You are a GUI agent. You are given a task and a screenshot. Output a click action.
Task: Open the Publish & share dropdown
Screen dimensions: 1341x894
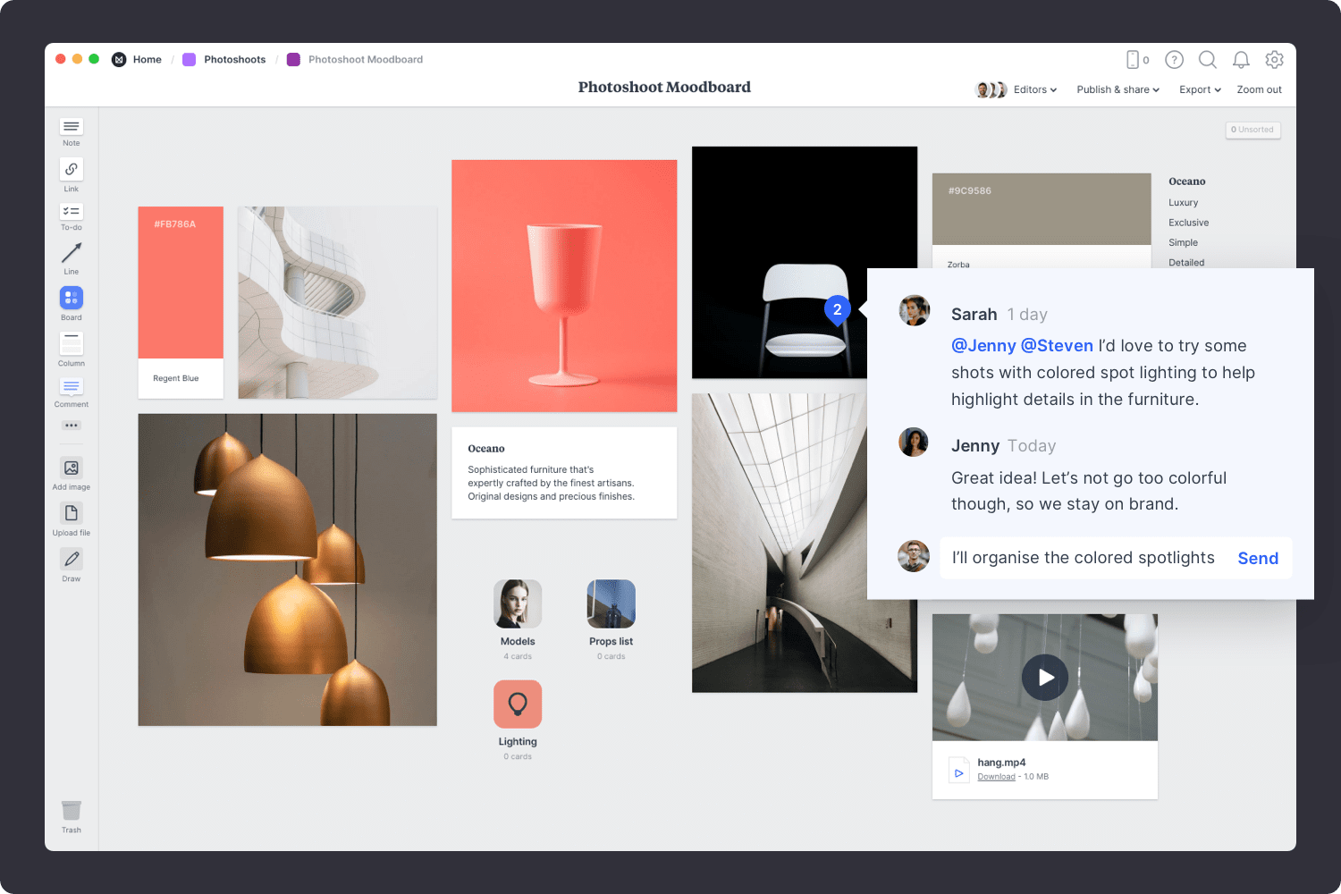1117,90
